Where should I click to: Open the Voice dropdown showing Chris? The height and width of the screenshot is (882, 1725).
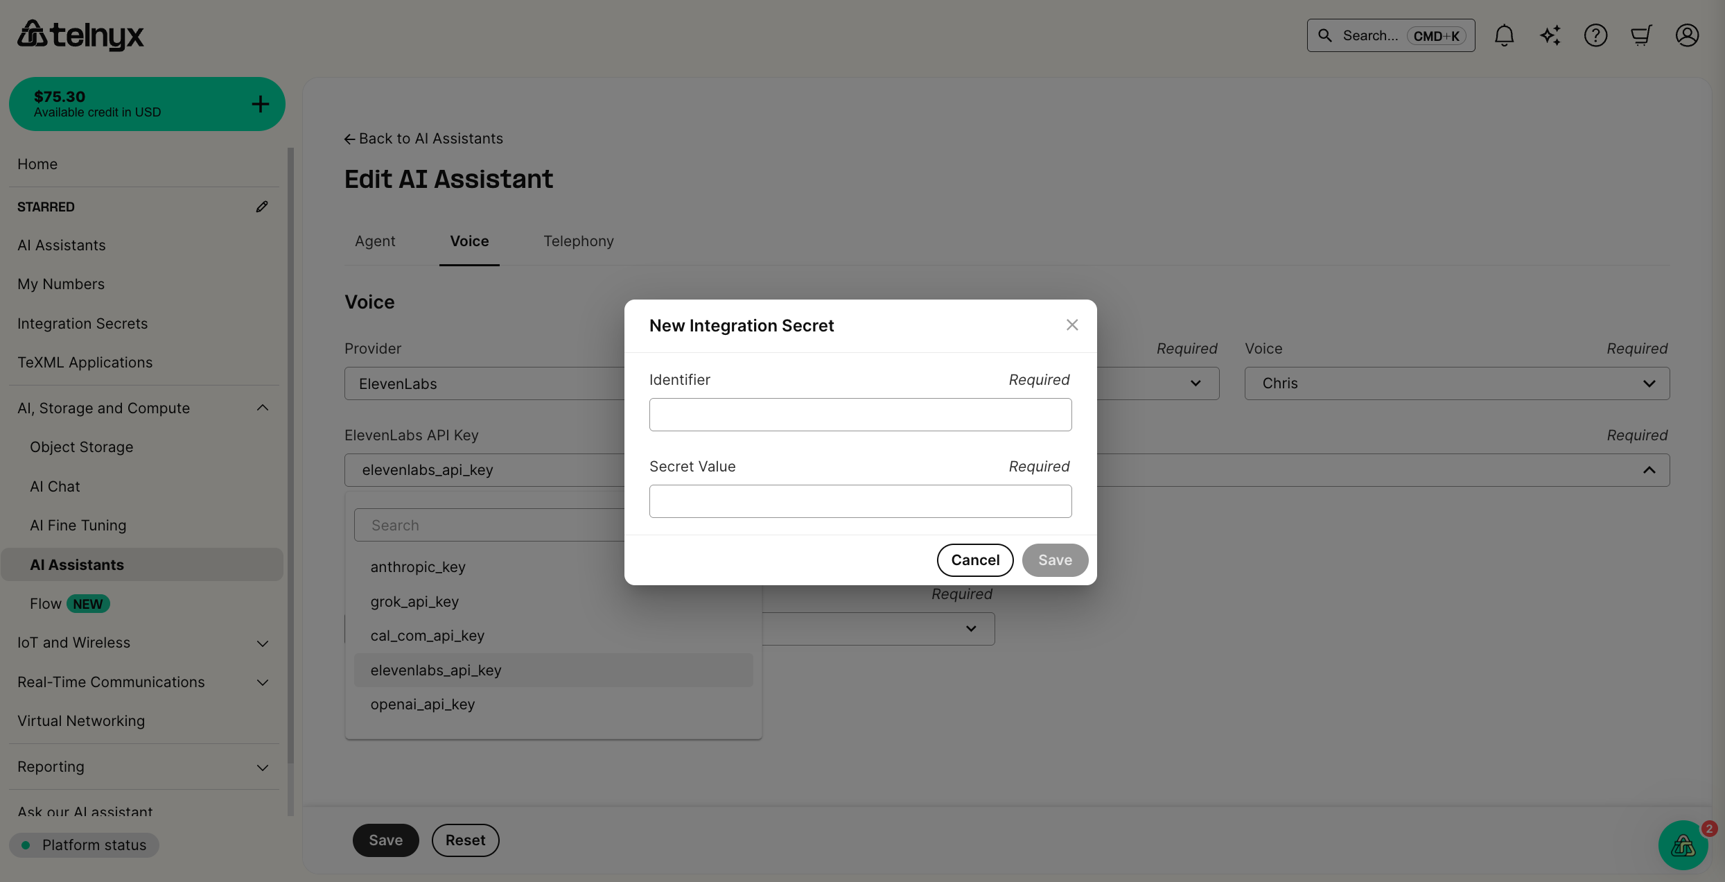point(1457,383)
